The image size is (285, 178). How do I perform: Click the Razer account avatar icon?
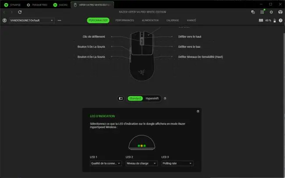(280, 12)
